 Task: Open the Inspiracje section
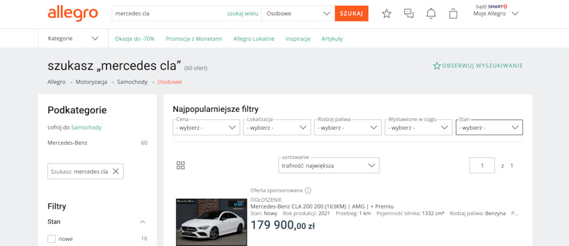298,39
